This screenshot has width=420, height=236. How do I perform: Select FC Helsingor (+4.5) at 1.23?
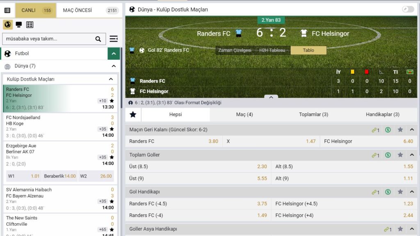(344, 204)
